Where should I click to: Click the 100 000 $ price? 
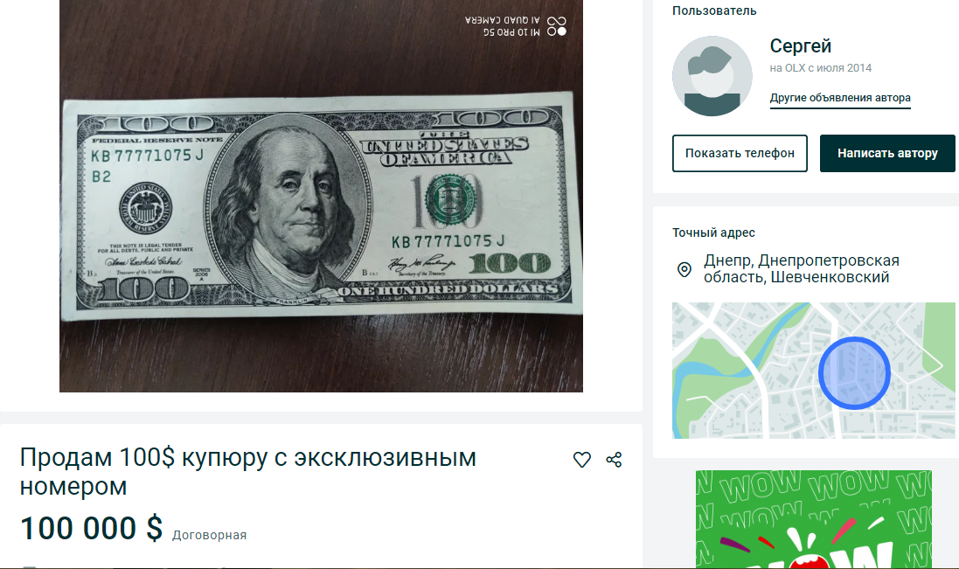point(91,528)
